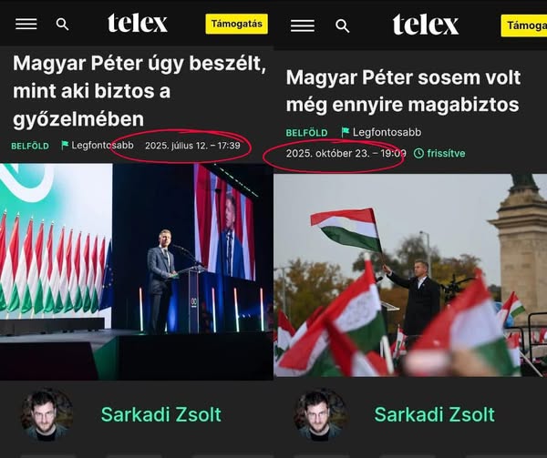Viewport: 547px width, 458px height.
Task: Open BELFÖLD category on right article
Action: (x=306, y=133)
